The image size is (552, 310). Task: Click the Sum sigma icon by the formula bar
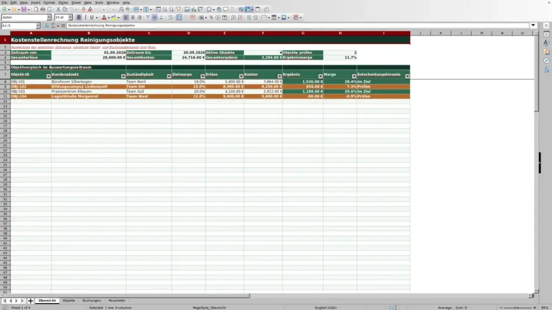(x=53, y=26)
